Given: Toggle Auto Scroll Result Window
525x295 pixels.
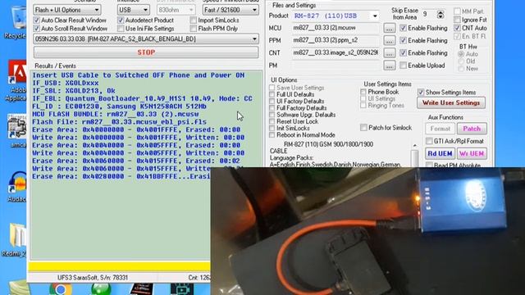Looking at the screenshot, I should coord(36,29).
